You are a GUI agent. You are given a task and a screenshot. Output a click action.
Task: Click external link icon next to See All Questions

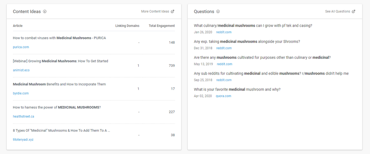[353, 12]
